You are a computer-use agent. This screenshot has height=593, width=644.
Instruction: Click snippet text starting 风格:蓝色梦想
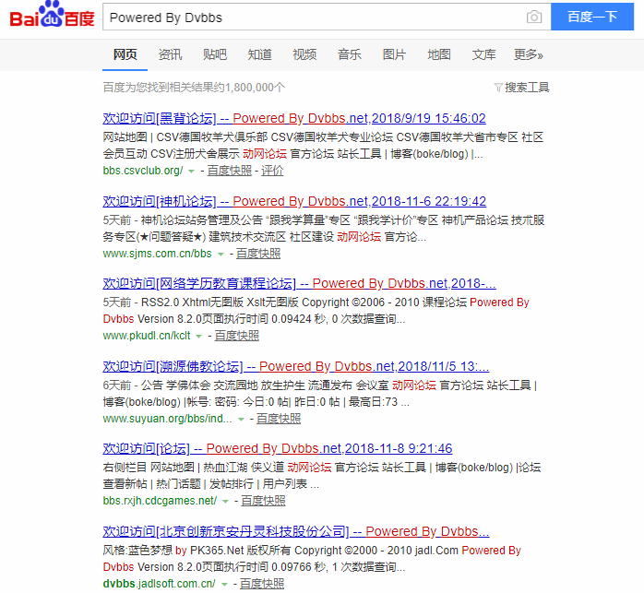pos(312,559)
